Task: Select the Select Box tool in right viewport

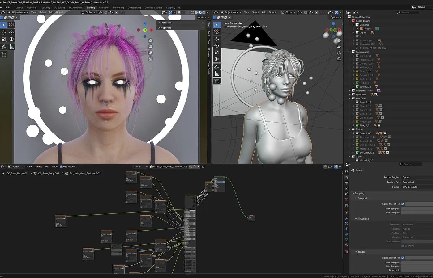Action: pos(216,25)
